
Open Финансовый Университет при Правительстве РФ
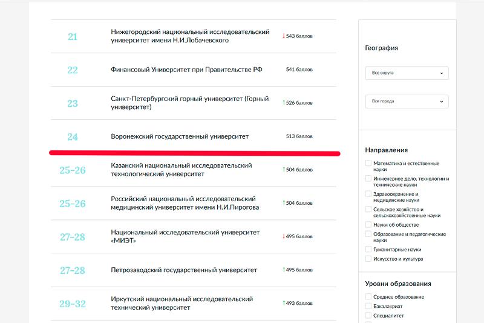(x=186, y=70)
